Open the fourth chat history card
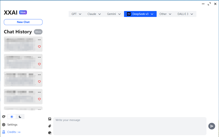The image size is (219, 137). click(23, 96)
